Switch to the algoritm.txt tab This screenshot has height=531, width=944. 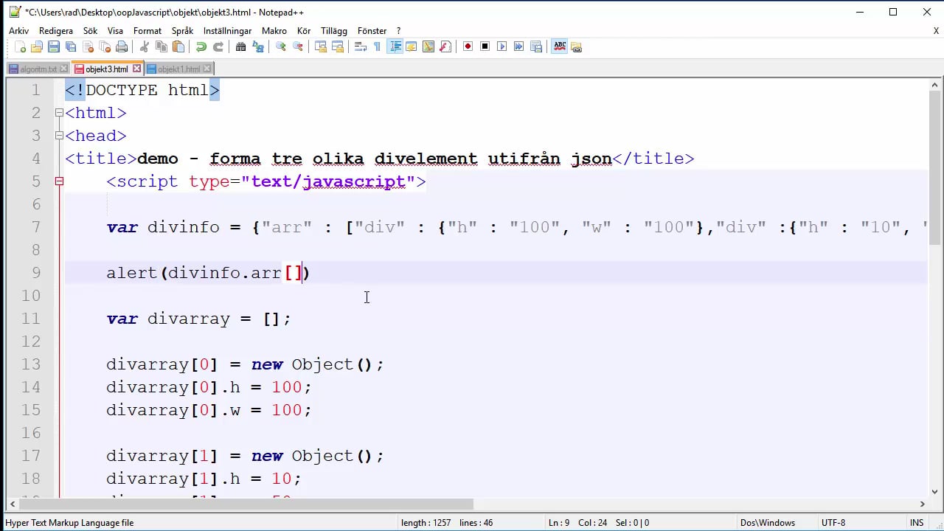tap(38, 69)
